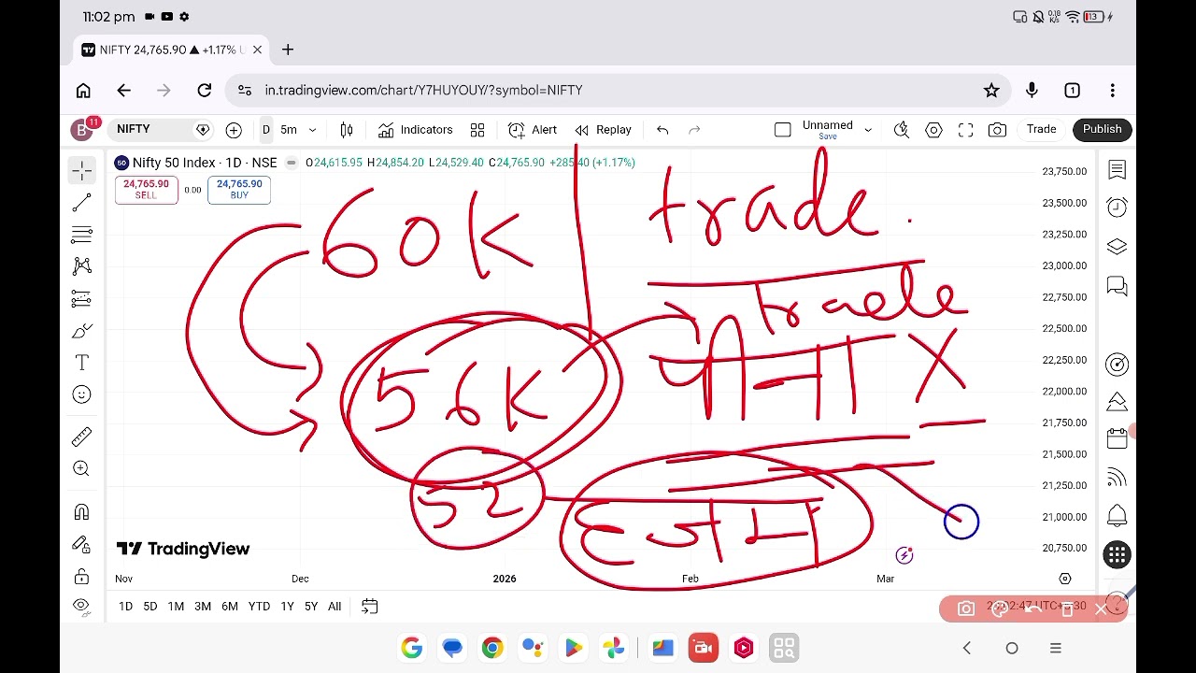1196x673 pixels.
Task: Open the forecasting and measurement tools
Action: click(x=82, y=299)
